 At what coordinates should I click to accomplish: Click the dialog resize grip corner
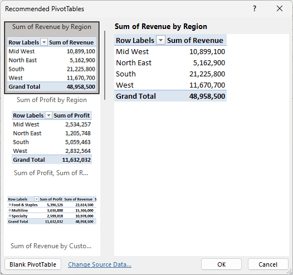(290, 272)
